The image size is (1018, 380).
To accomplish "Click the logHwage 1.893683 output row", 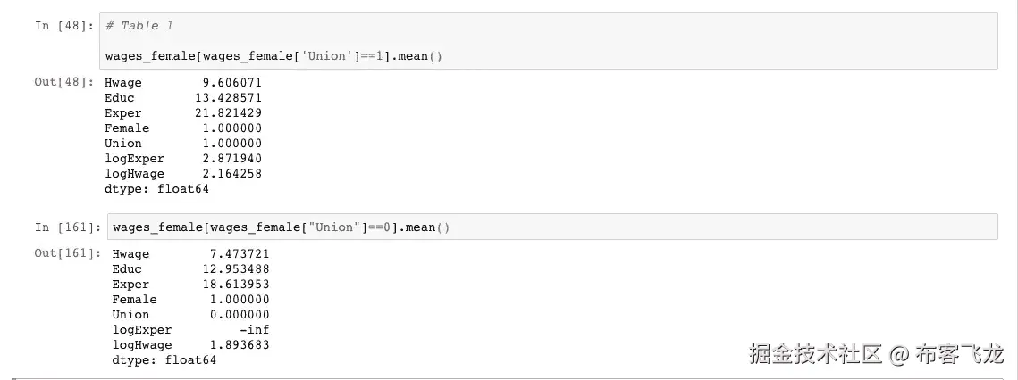I will tap(190, 344).
